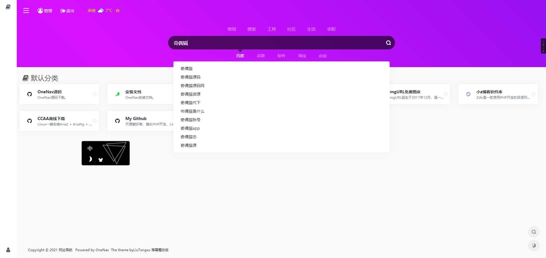Choose the 软件 search engine
The width and height of the screenshot is (546, 258).
click(x=282, y=56)
